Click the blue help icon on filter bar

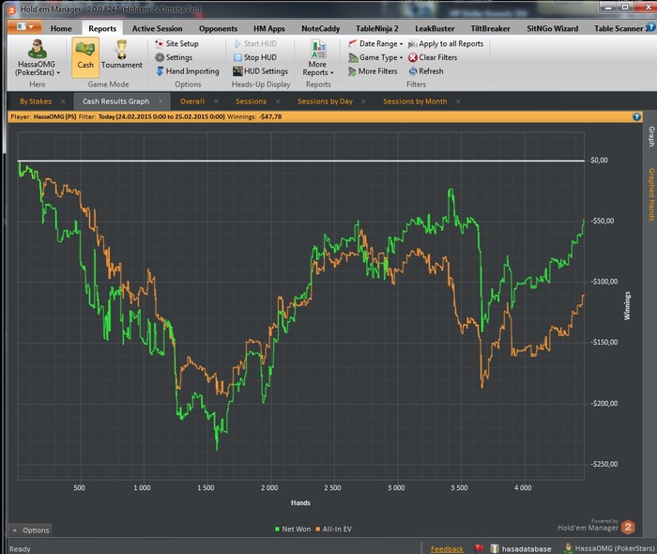tap(636, 117)
